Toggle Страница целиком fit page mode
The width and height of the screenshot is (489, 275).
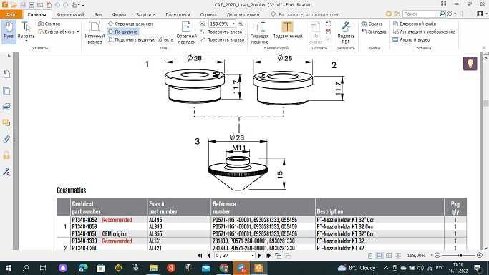pyautogui.click(x=131, y=24)
